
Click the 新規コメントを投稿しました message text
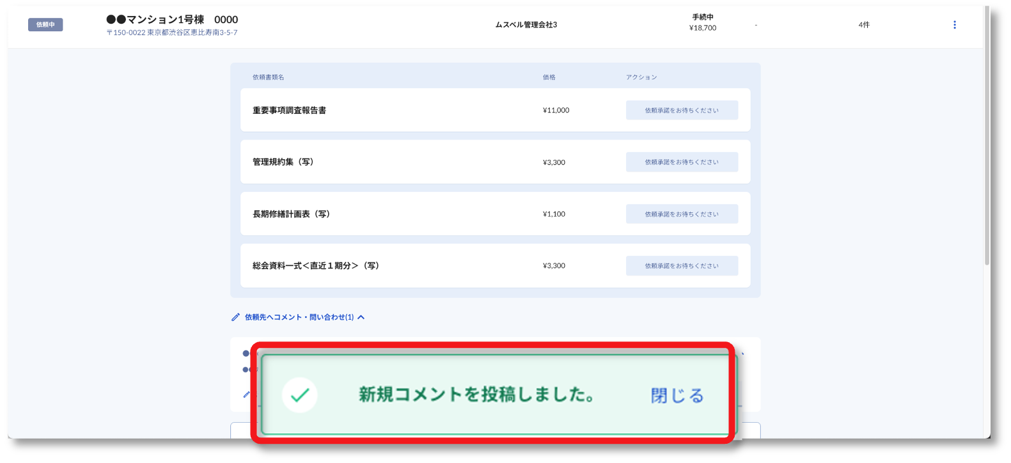click(x=476, y=395)
